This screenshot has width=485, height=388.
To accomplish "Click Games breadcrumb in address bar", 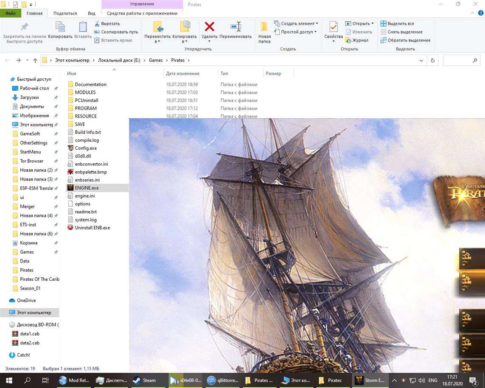I will point(156,60).
